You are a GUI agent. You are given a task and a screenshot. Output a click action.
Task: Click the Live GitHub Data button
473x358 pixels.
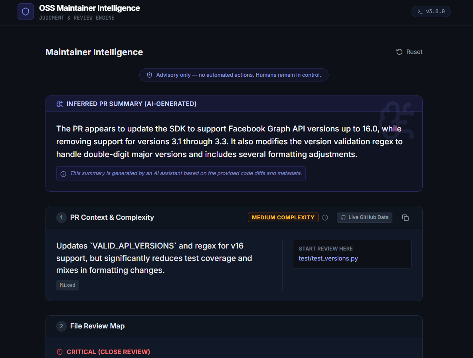364,217
